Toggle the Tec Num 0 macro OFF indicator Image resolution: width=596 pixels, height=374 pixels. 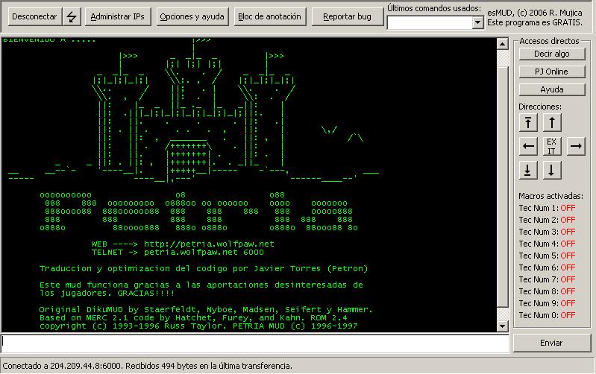[x=568, y=315]
